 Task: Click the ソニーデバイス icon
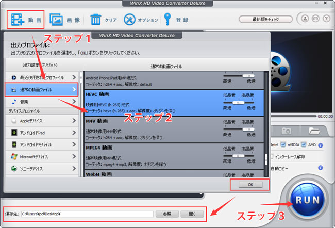pos(14,169)
